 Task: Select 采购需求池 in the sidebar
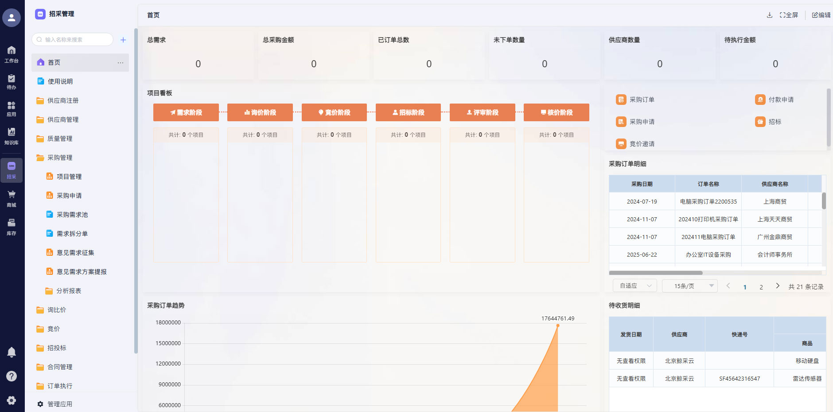72,215
